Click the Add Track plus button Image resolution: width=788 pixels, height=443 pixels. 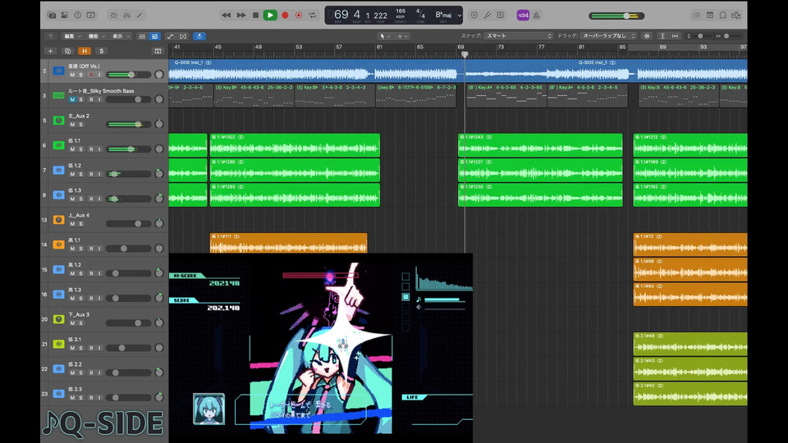point(50,51)
